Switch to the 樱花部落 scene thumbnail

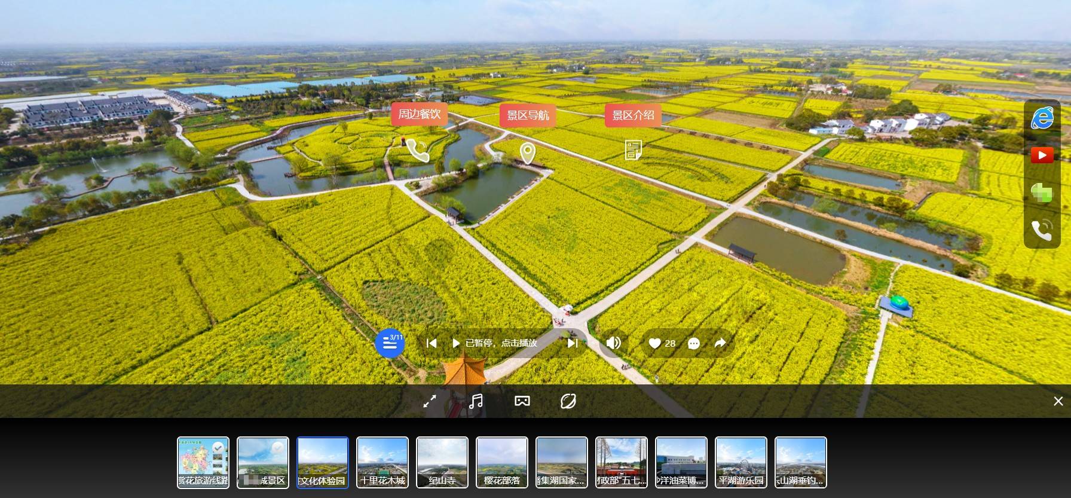click(x=502, y=462)
